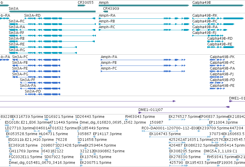Select protein Amph-PC
This screenshot has width=245, height=167.
(143, 71)
